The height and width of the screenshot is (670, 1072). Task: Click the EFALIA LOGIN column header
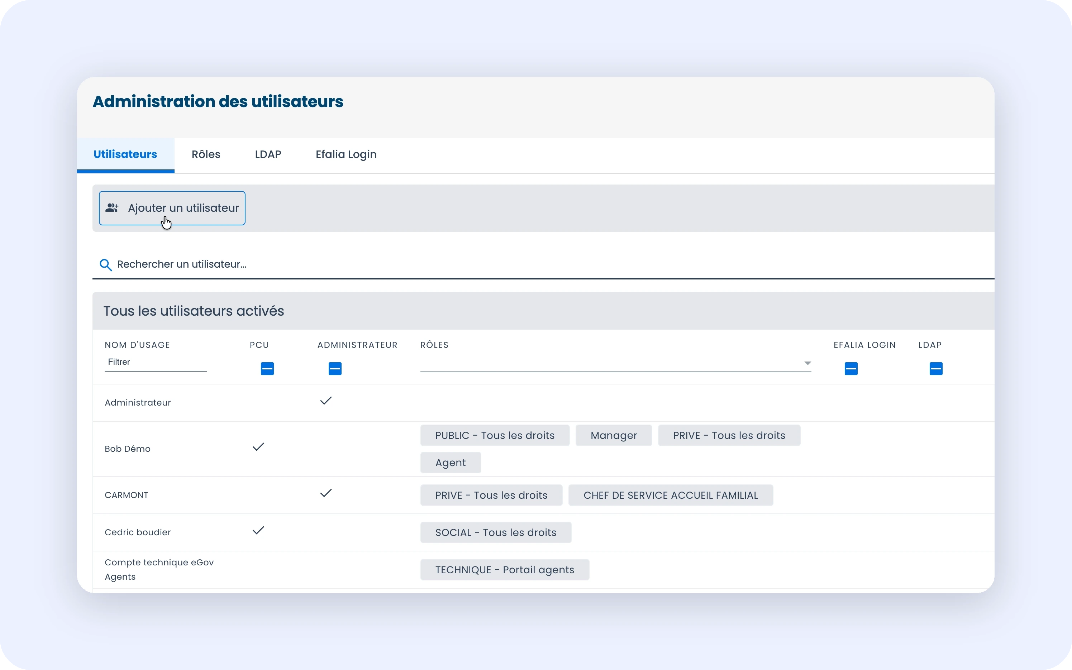point(864,345)
